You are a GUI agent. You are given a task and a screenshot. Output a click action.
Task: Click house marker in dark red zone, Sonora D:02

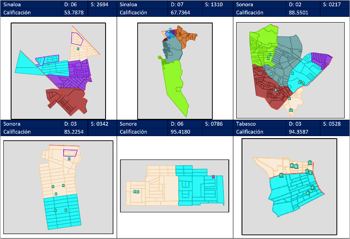coord(276,90)
